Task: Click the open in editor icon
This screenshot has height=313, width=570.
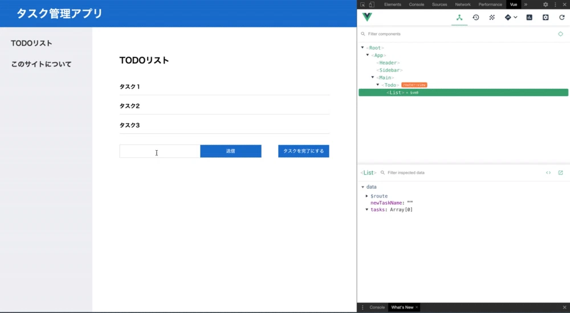Action: coord(560,173)
